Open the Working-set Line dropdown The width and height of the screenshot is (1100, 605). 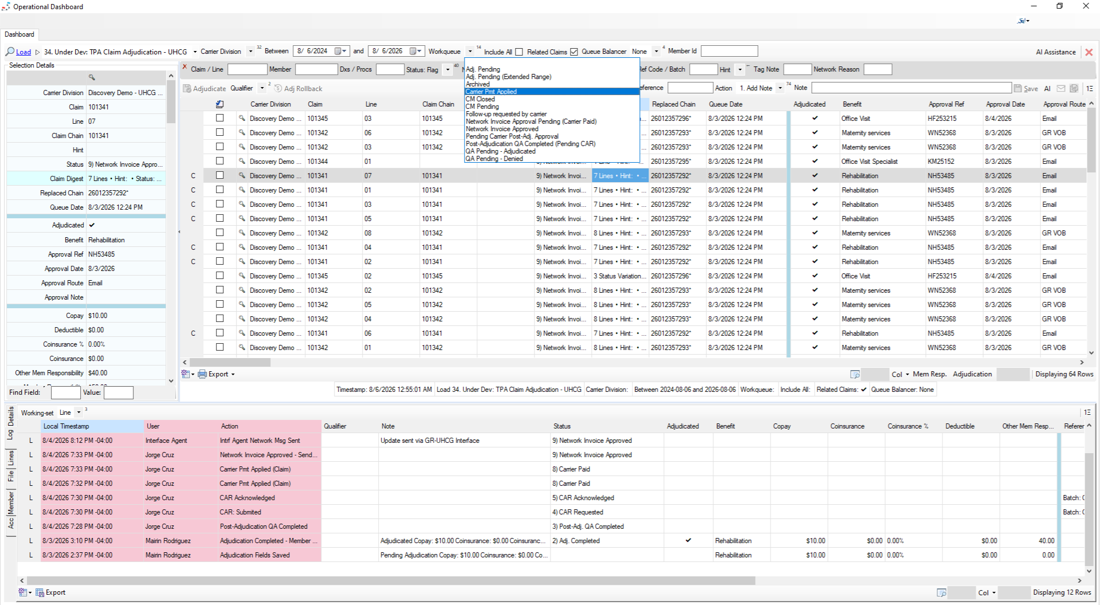[78, 412]
